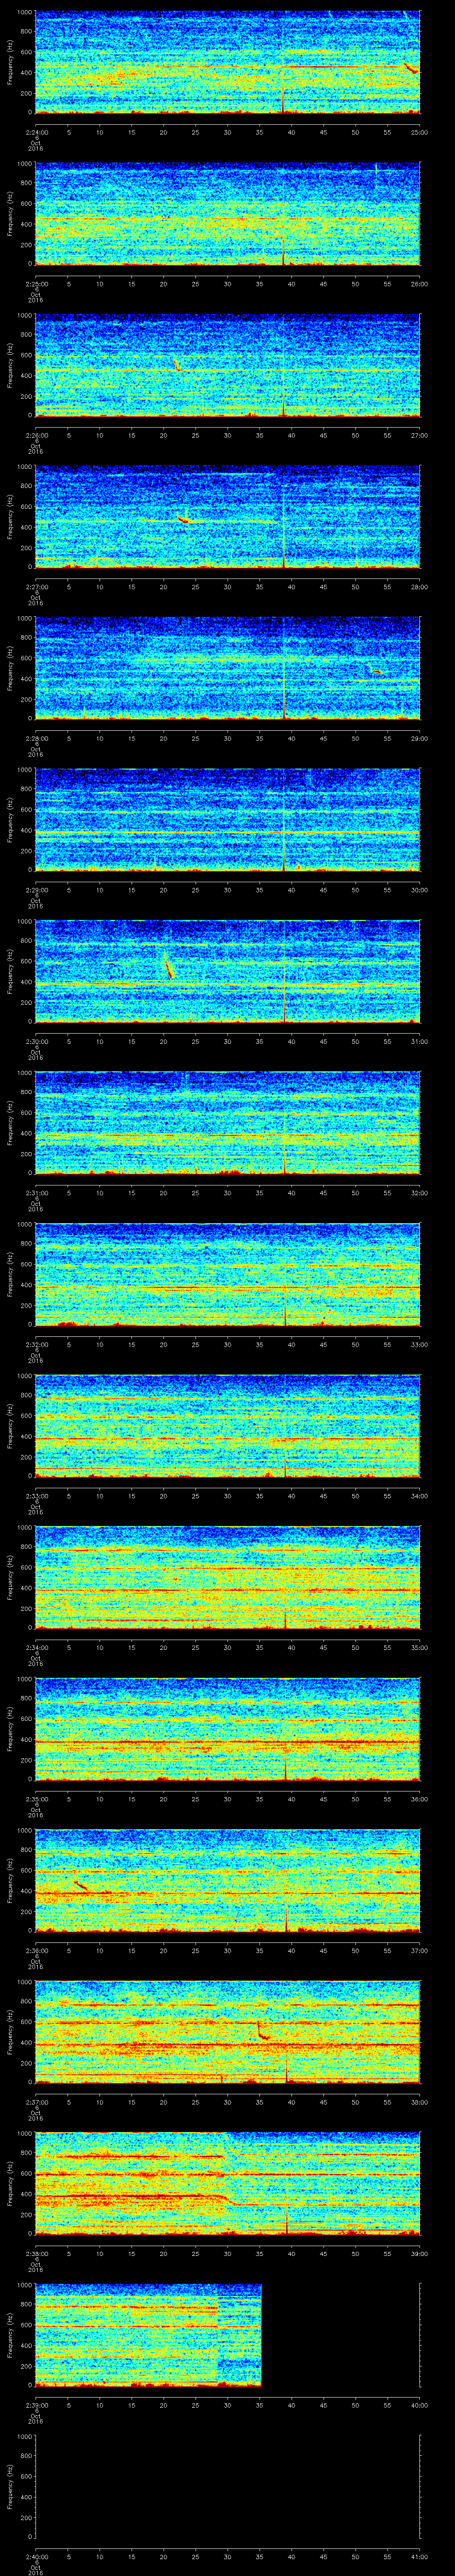Click the spectrogram panel starting at 2:37:00

click(227, 2032)
